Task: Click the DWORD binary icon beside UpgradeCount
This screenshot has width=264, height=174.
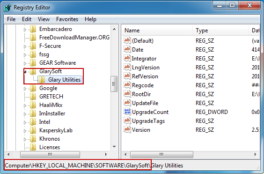Action: (x=127, y=112)
